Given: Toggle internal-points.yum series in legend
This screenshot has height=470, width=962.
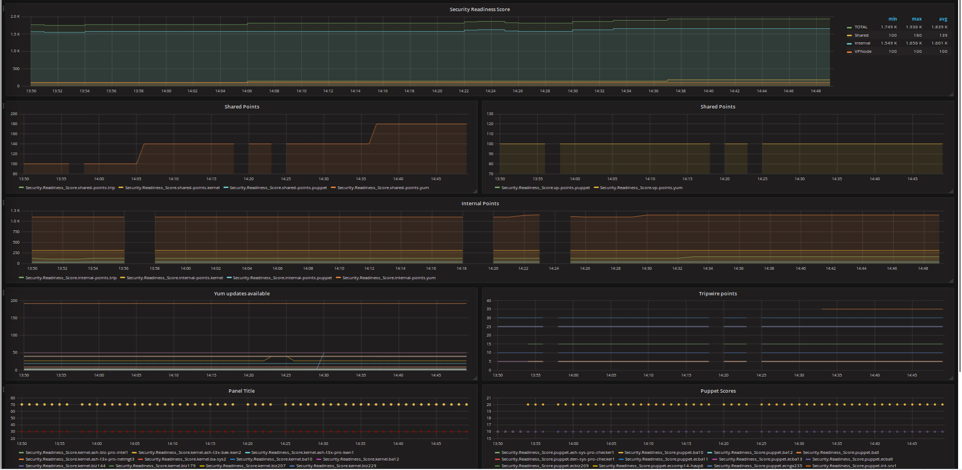Looking at the screenshot, I should [x=389, y=278].
